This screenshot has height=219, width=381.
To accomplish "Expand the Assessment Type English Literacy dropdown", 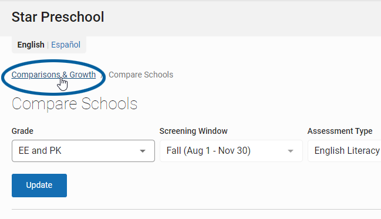I will click(345, 151).
